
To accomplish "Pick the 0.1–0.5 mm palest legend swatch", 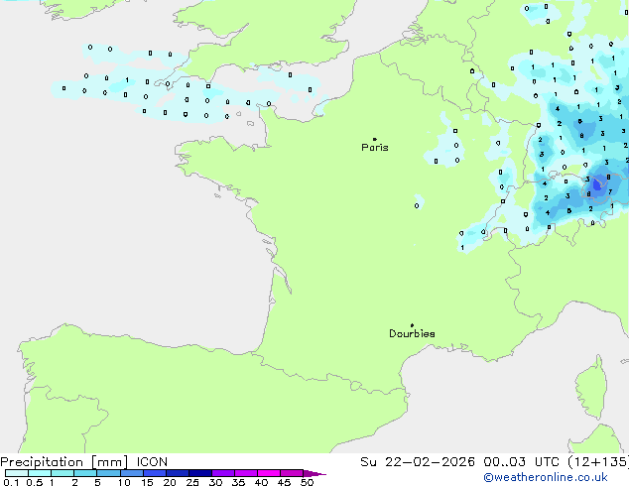I will pyautogui.click(x=17, y=473).
